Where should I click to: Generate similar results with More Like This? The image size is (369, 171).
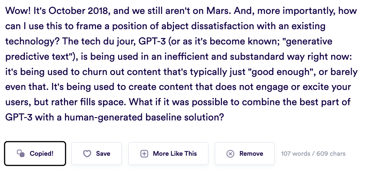coord(168,153)
